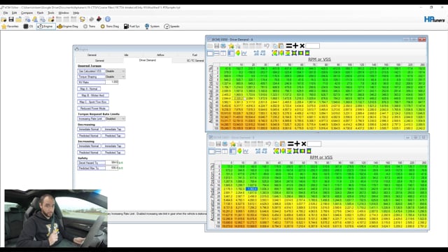Open the File menu
The width and height of the screenshot is (448, 252).
pos(6,13)
